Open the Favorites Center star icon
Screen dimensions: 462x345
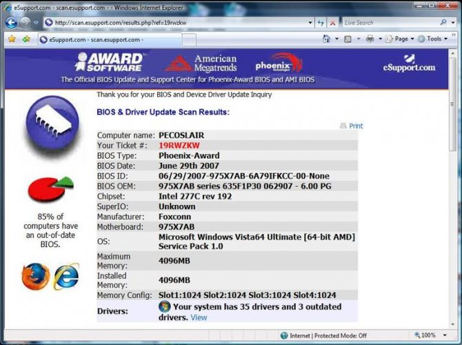coord(12,39)
